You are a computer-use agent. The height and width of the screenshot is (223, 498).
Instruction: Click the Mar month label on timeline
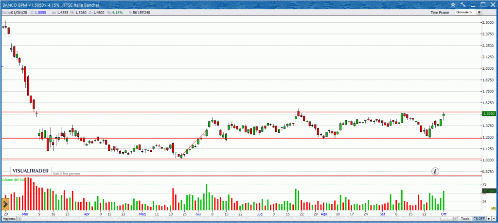point(25,214)
